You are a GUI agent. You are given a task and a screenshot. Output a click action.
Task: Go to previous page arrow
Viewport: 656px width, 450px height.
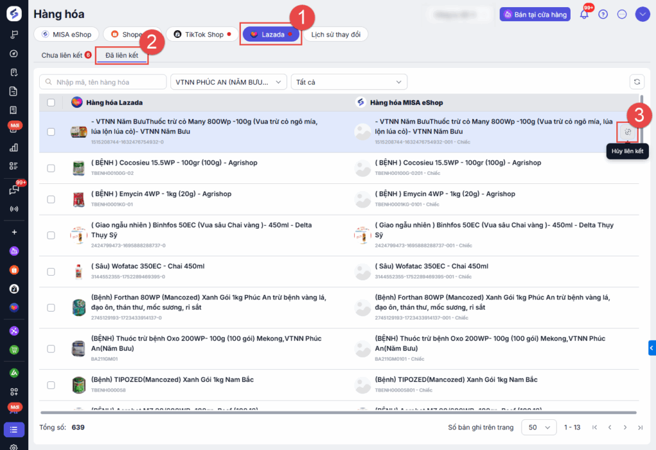point(610,428)
